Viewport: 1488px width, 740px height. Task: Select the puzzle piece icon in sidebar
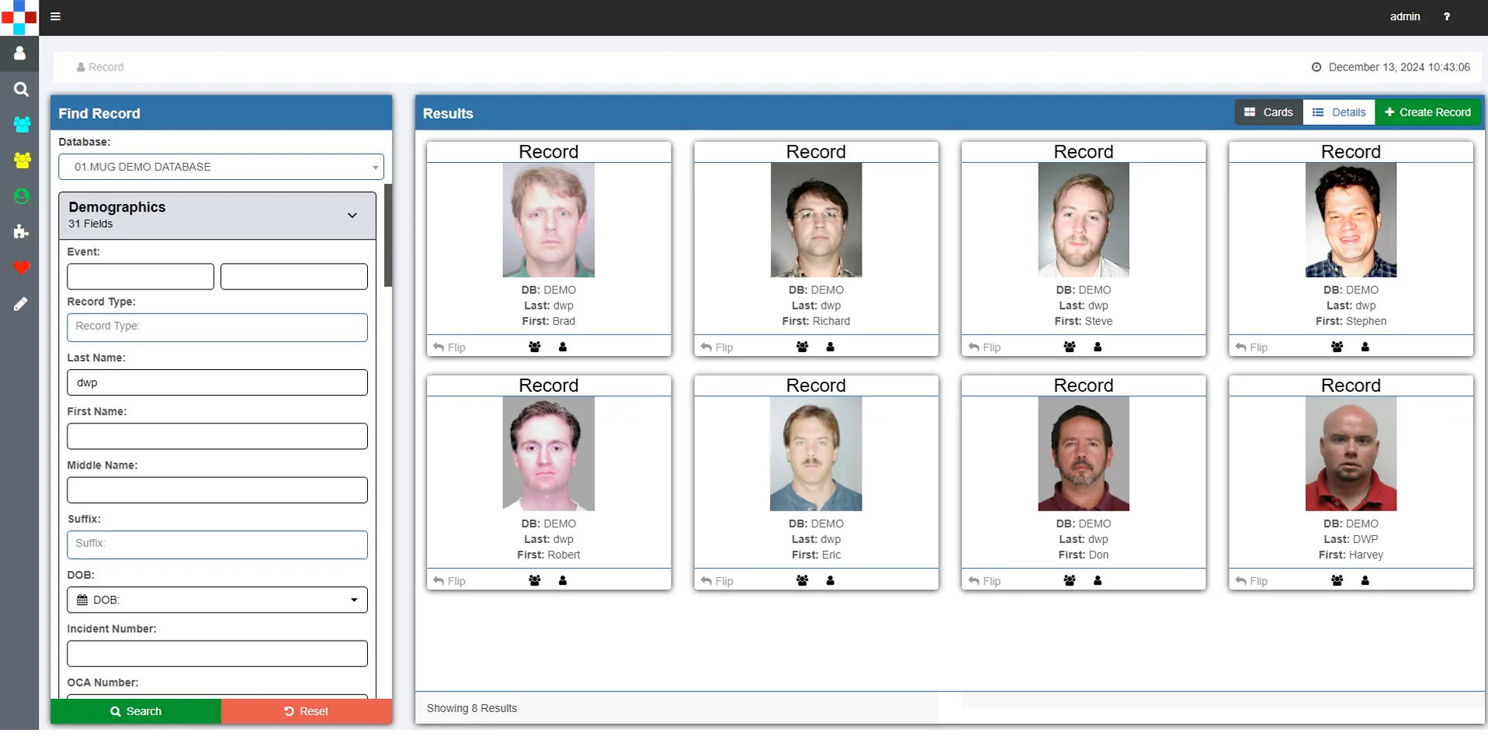[x=21, y=232]
